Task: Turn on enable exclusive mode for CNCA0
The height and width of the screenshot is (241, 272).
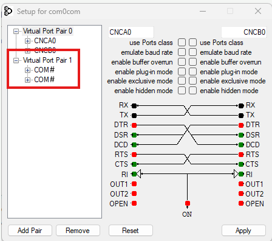Action: tap(182, 81)
